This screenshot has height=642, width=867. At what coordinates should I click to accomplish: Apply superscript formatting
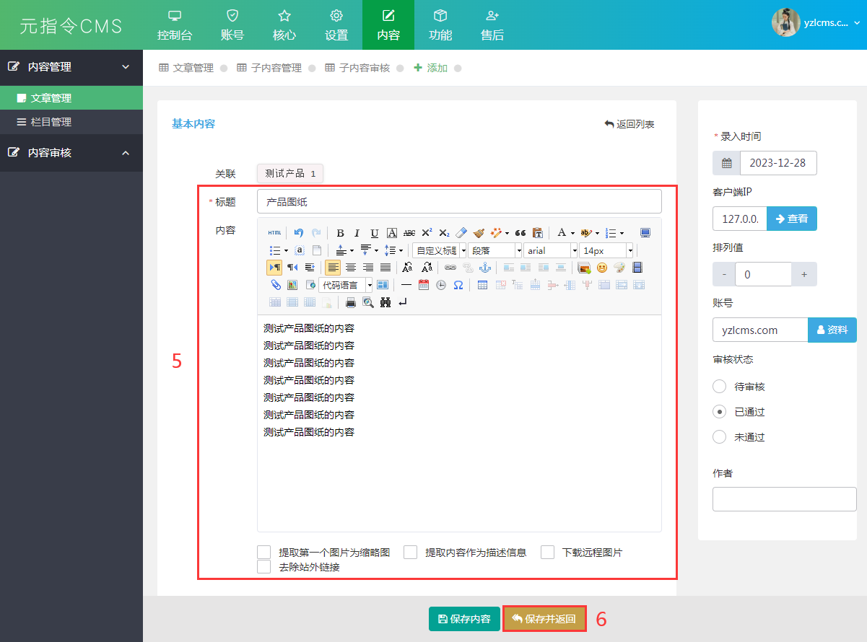point(427,233)
